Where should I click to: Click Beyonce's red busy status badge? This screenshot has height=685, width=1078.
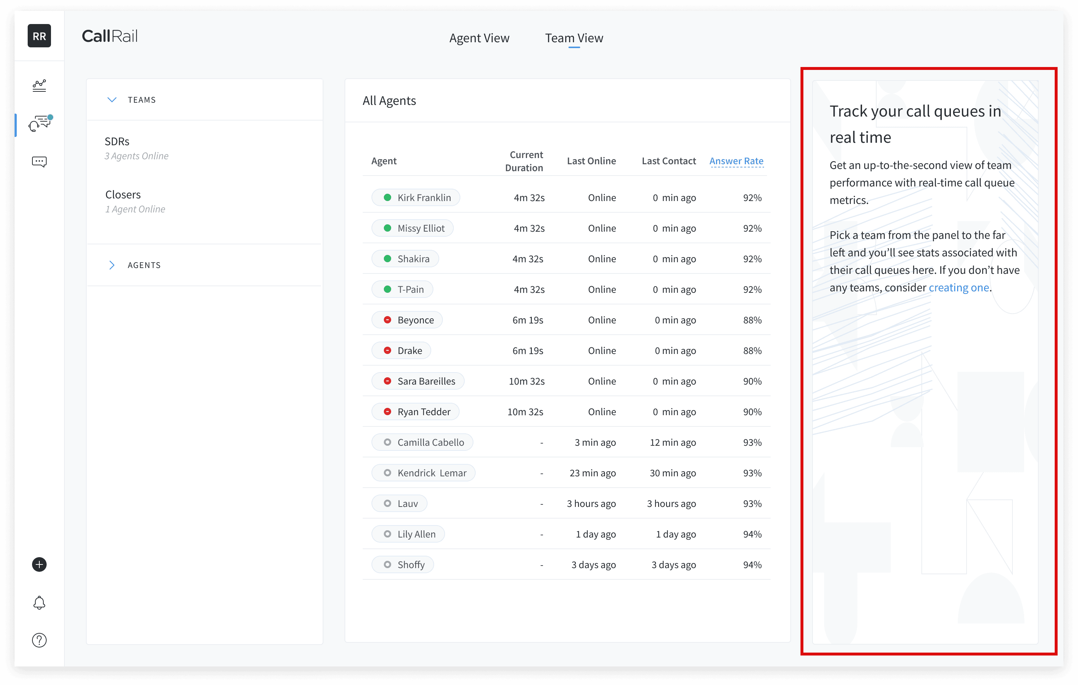388,320
